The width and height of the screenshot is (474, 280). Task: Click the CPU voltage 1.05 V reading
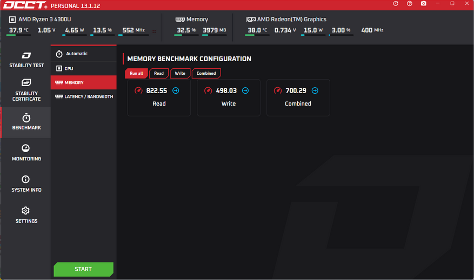[46, 30]
